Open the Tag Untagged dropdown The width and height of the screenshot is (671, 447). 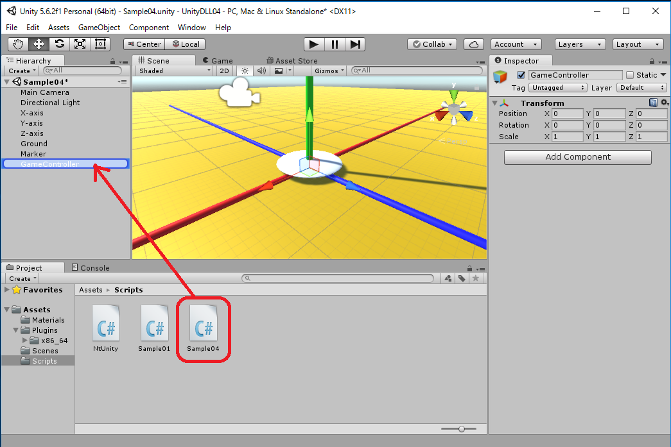pyautogui.click(x=557, y=88)
